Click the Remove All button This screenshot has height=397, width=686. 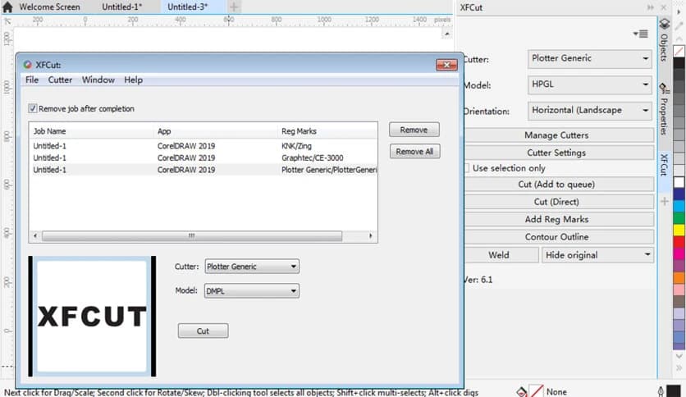(x=414, y=152)
